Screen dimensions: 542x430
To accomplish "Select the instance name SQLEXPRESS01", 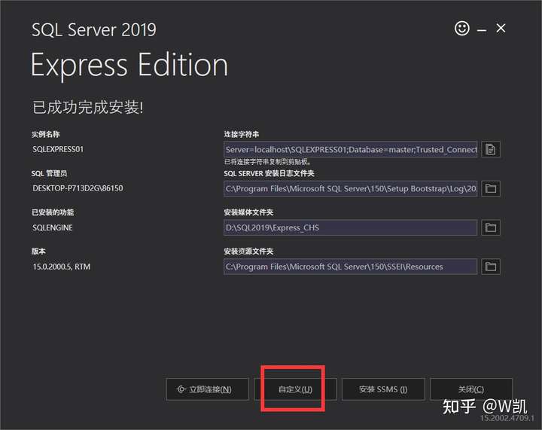I will [58, 149].
